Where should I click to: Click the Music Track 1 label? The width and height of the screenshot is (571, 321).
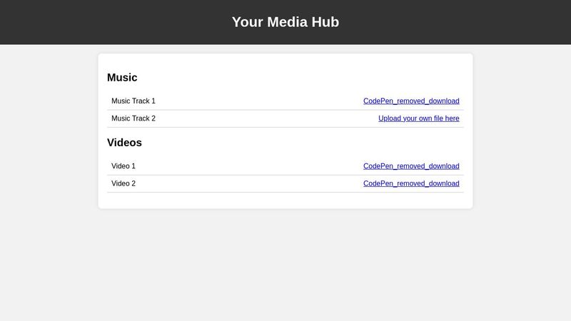coord(133,101)
